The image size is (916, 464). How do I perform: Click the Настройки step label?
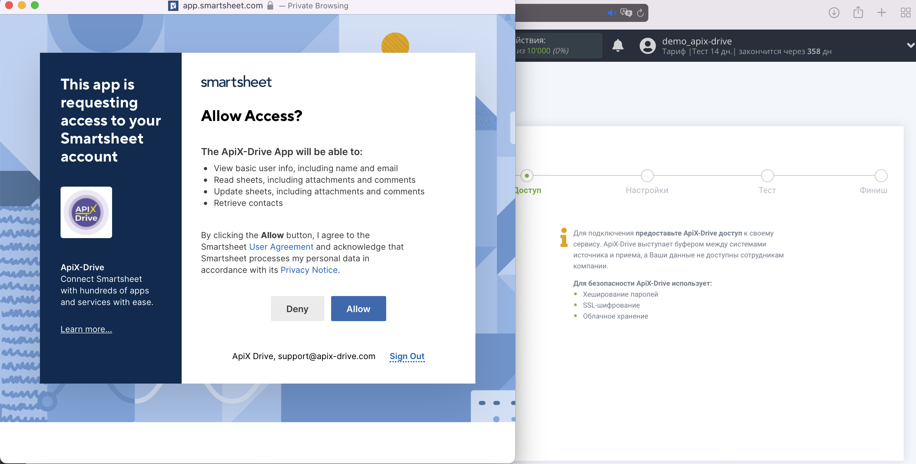pos(647,190)
